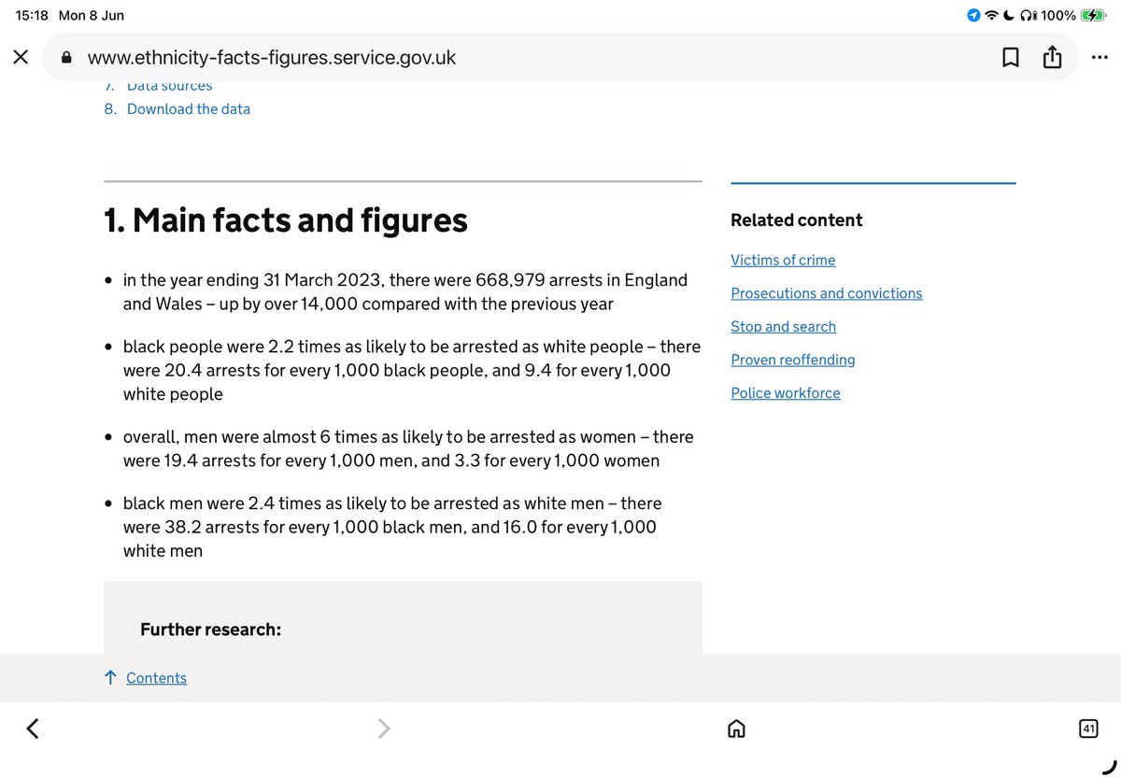This screenshot has height=779, width=1121.
Task: Open 'Download the data' contents link
Action: click(189, 109)
